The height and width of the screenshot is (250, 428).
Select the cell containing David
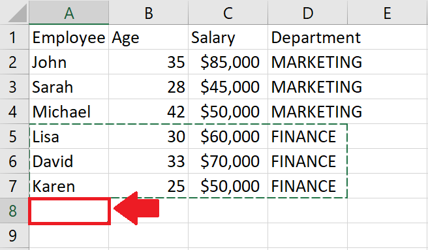(69, 161)
